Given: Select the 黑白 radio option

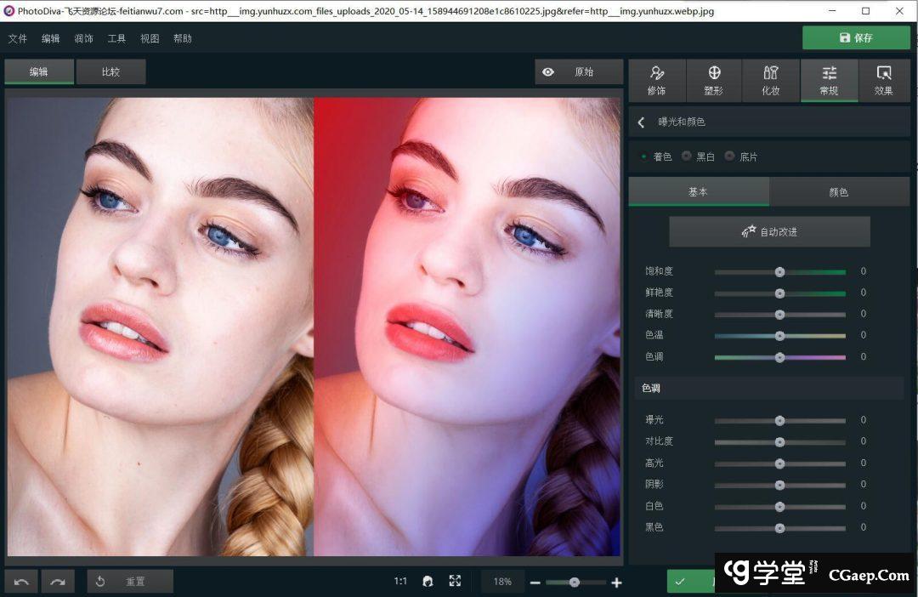Looking at the screenshot, I should click(x=687, y=156).
